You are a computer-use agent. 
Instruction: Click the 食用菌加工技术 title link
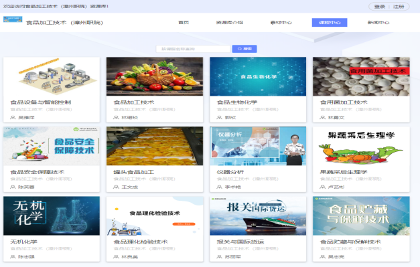[344, 102]
